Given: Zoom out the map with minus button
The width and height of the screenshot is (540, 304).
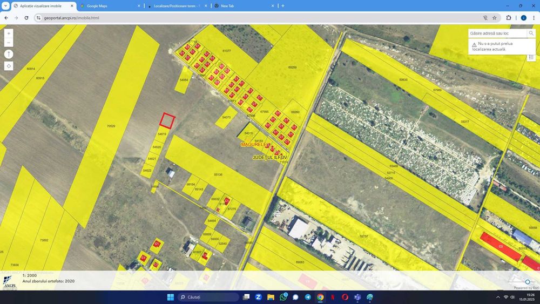Looking at the screenshot, I should click(9, 43).
